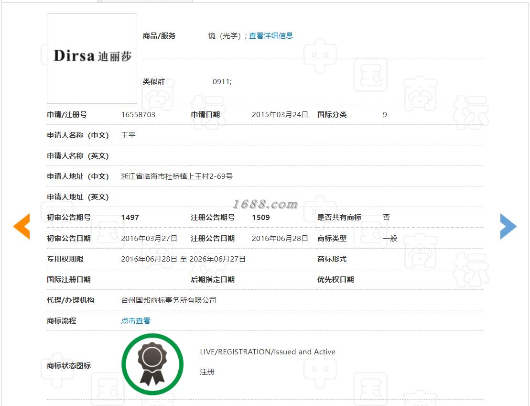The width and height of the screenshot is (530, 406).
Task: Click the similar group code 0911;
Action: [222, 82]
